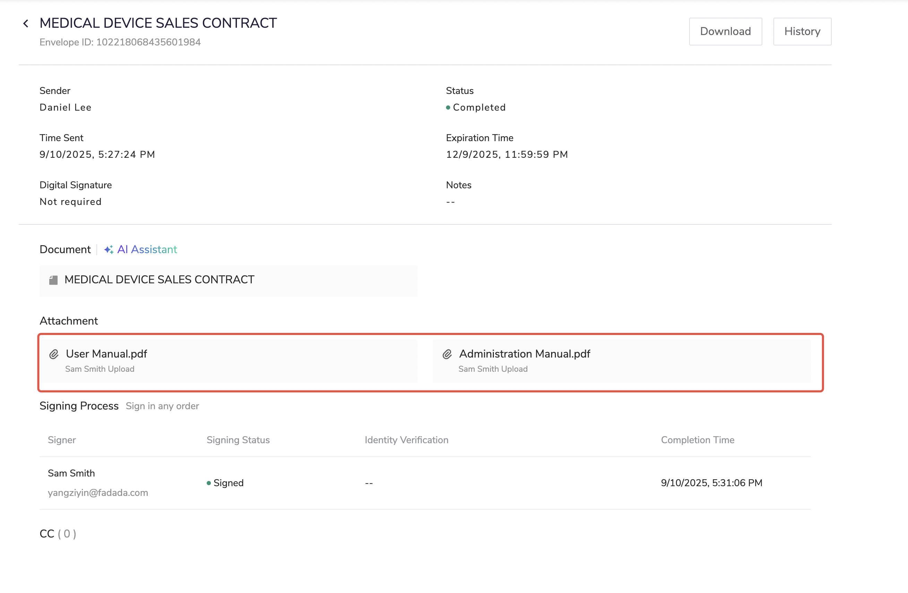908x593 pixels.
Task: Open the User Manual.pdf attachment
Action: [x=106, y=354]
